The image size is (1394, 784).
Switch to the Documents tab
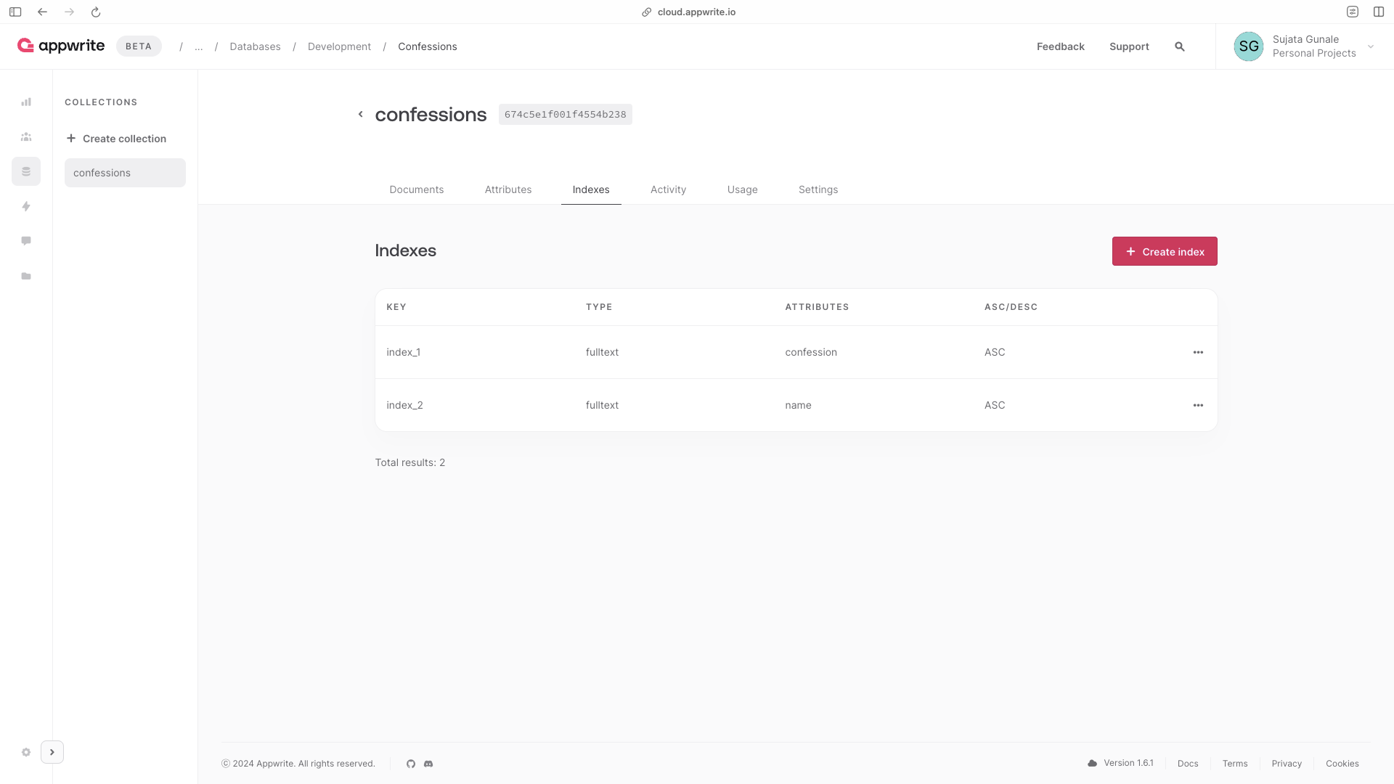tap(416, 189)
